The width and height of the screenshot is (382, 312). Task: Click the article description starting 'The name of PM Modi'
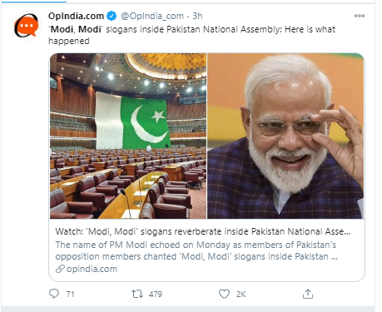[x=196, y=250]
